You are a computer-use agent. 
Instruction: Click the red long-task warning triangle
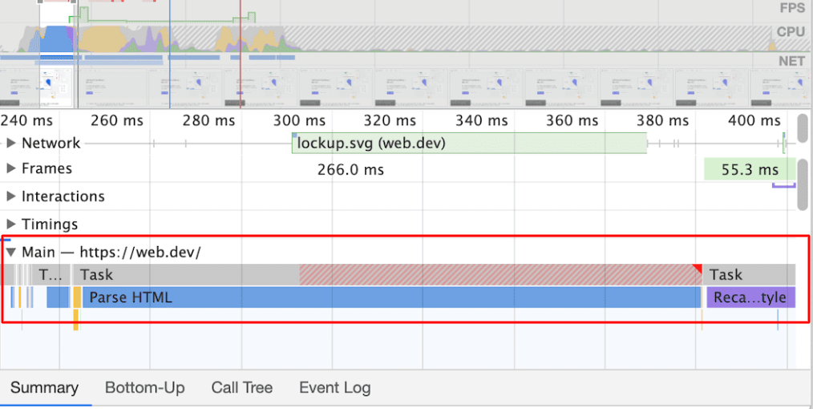coord(697,269)
